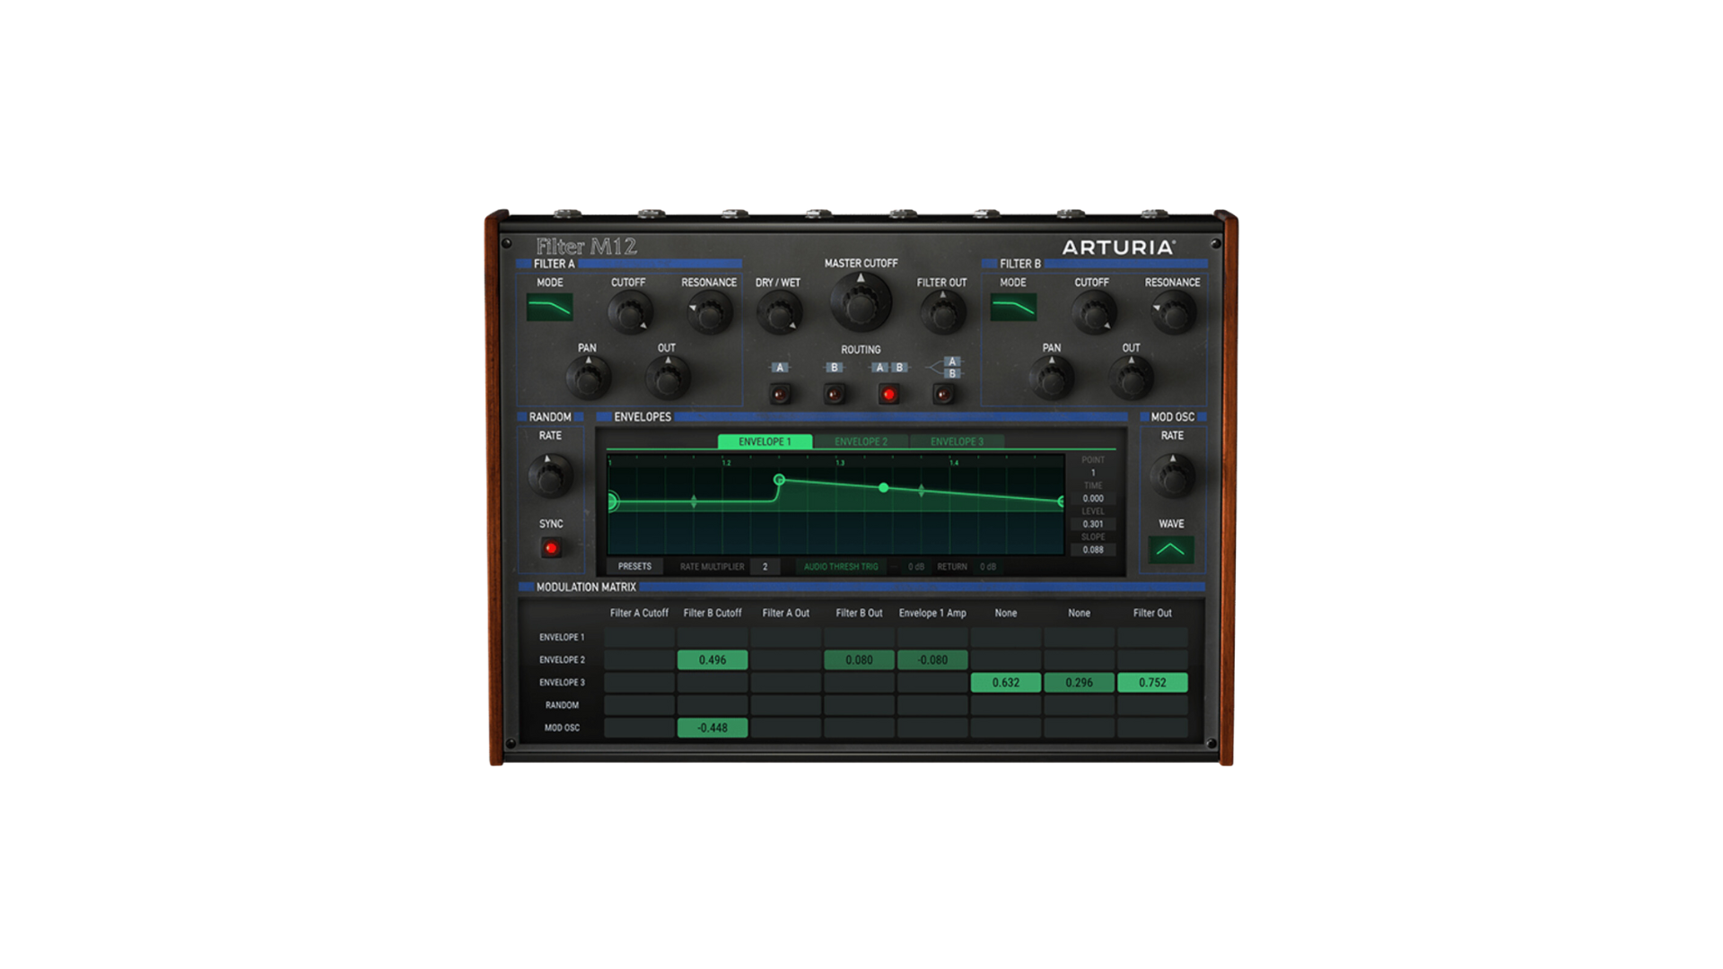Open envelope Presets menu
The width and height of the screenshot is (1723, 969).
[x=634, y=567]
